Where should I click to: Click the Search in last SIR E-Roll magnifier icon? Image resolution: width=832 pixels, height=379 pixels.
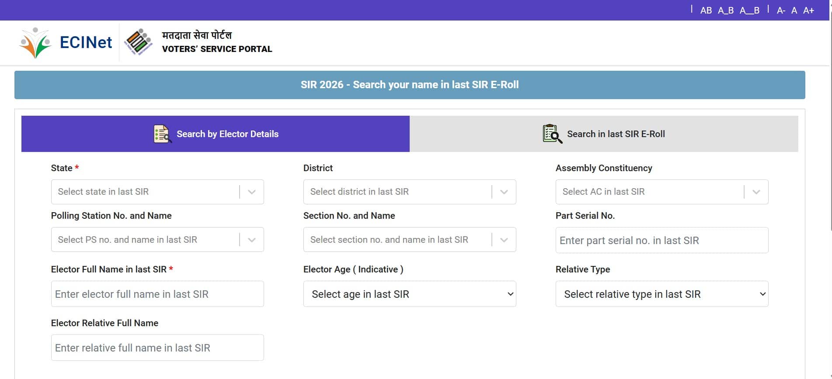(552, 134)
